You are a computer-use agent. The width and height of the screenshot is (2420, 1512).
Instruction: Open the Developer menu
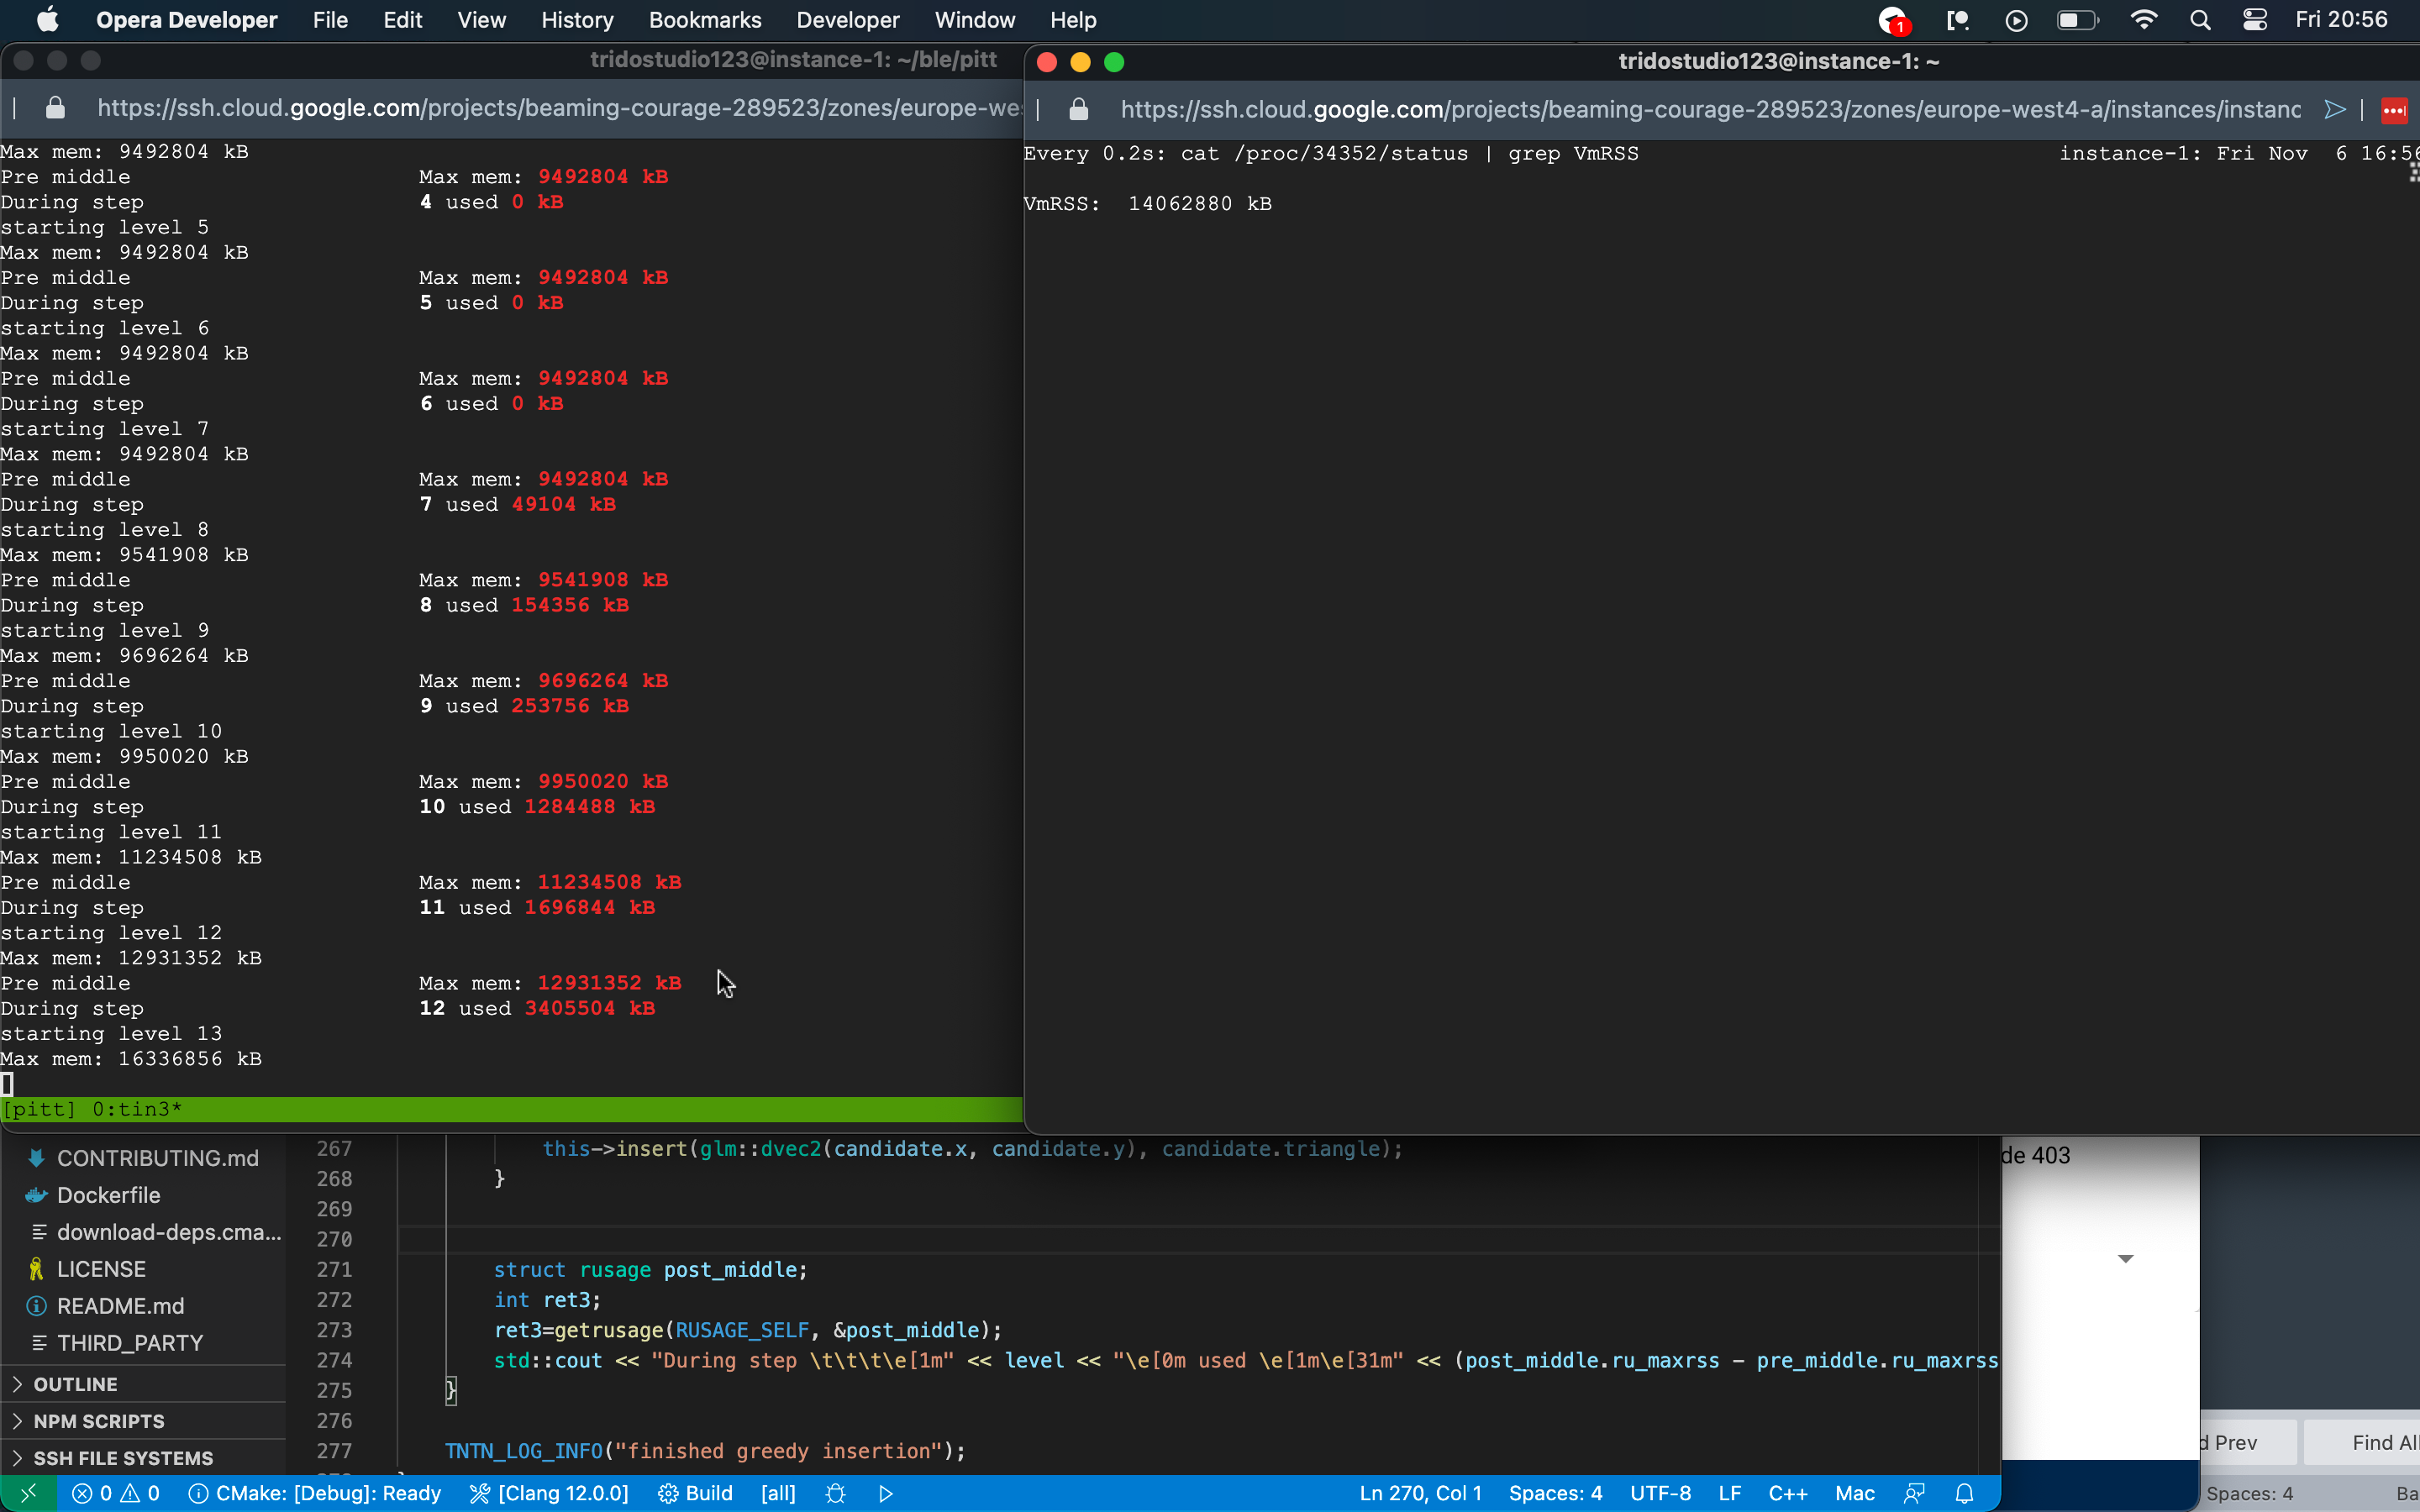click(847, 20)
